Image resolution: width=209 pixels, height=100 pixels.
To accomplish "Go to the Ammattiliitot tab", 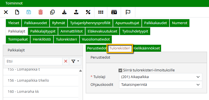I will tap(71, 31).
